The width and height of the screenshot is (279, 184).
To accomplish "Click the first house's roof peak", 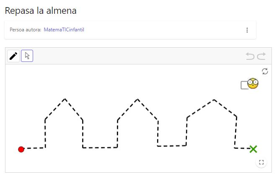I will coord(65,99).
